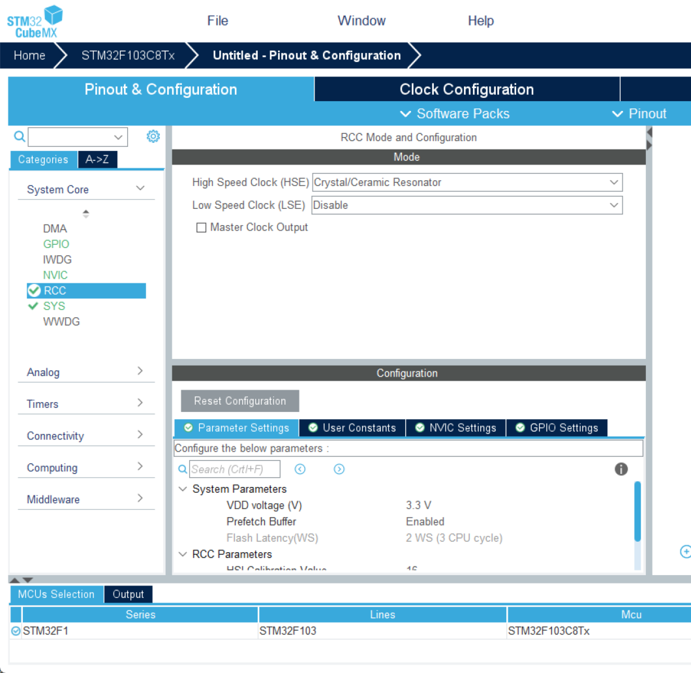Click the Mcu column header
Image resolution: width=691 pixels, height=673 pixels.
point(600,614)
